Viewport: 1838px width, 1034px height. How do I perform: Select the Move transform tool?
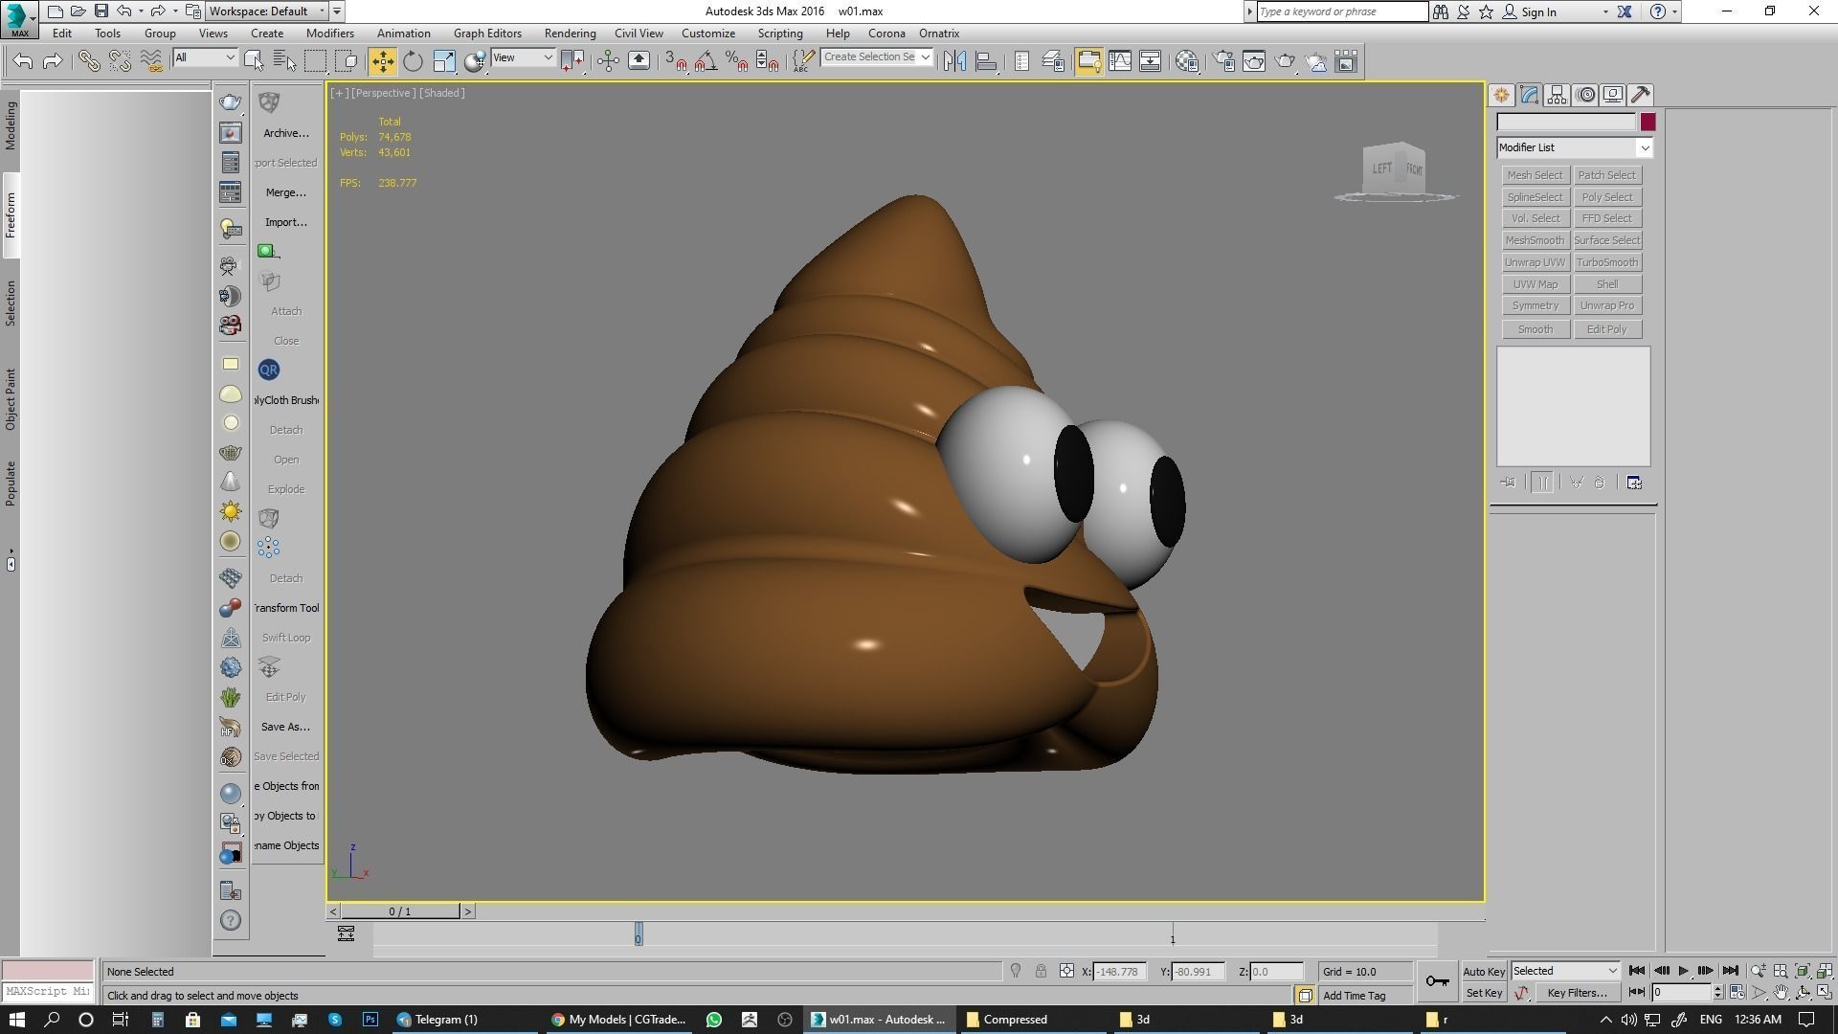tap(382, 61)
